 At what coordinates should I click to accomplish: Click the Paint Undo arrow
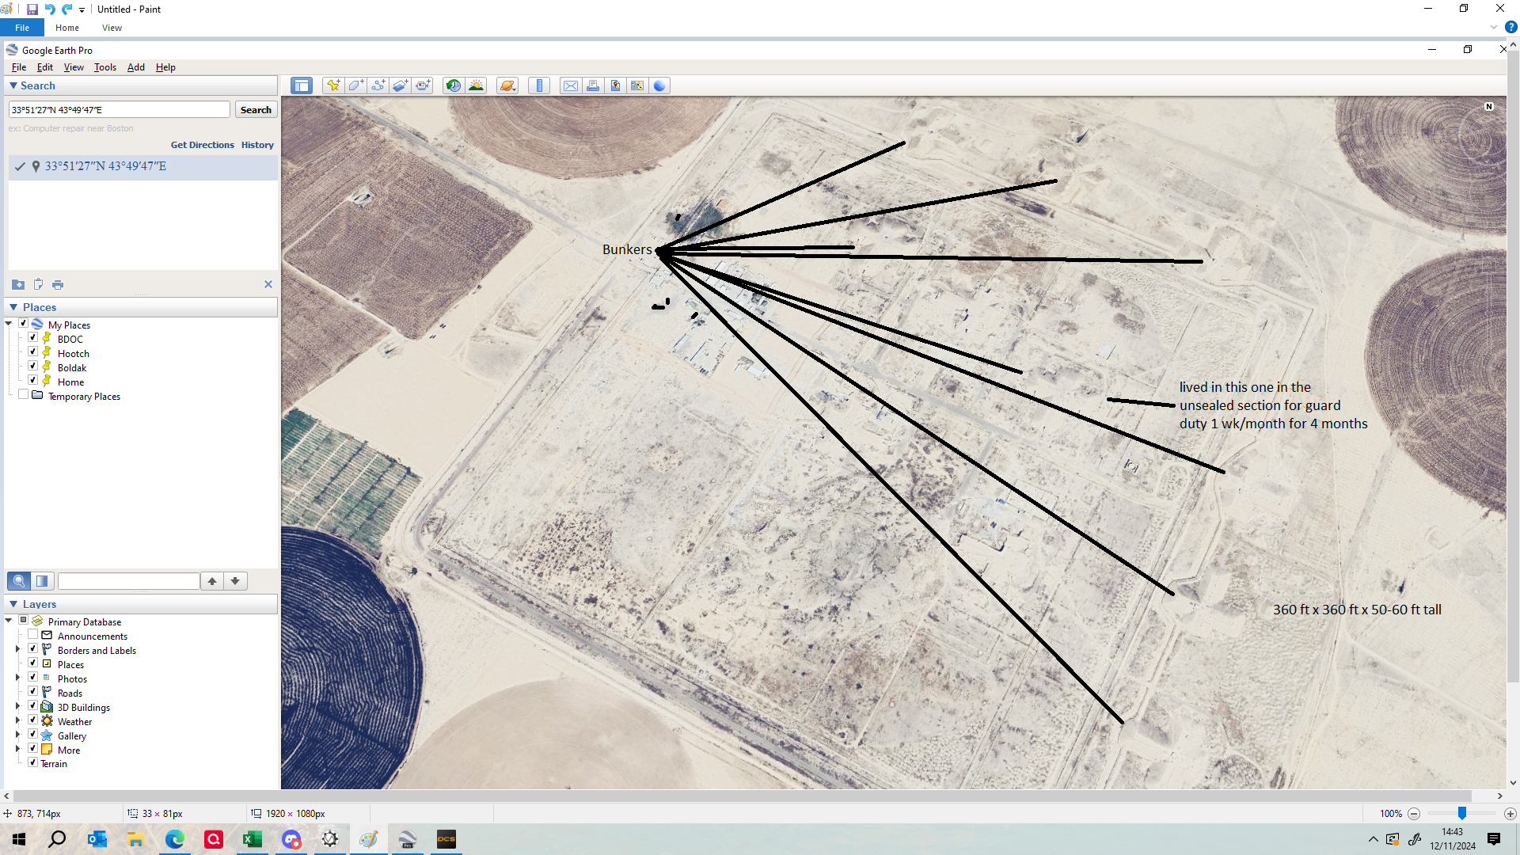pos(50,9)
